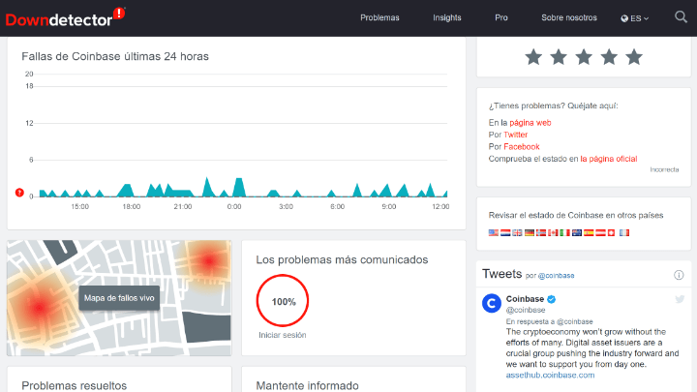Follow the Facebook complaint link

pyautogui.click(x=522, y=147)
